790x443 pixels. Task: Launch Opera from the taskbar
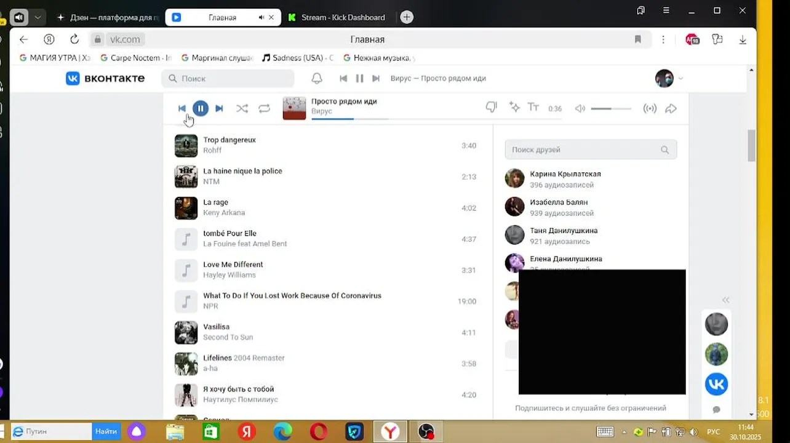point(319,431)
